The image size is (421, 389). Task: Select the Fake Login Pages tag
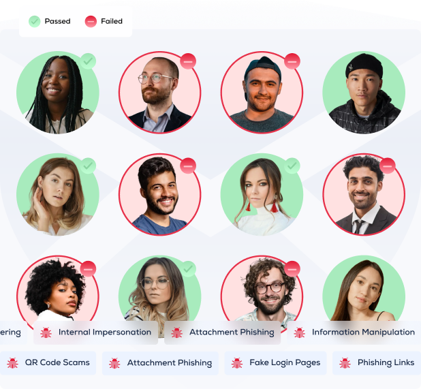click(x=275, y=363)
